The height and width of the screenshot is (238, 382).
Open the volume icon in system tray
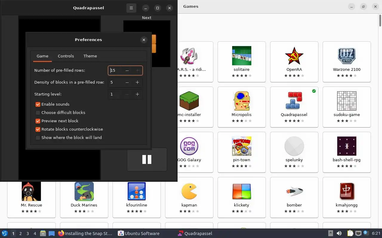339,234
